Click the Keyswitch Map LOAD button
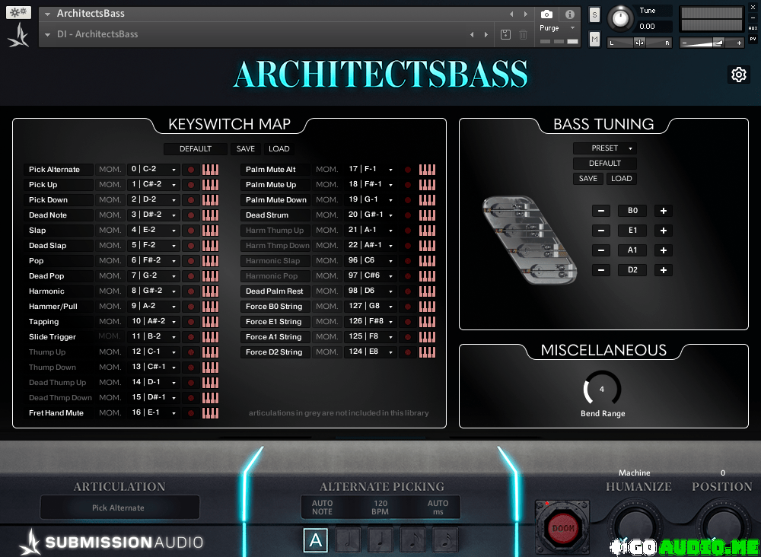The image size is (761, 557). pyautogui.click(x=279, y=149)
